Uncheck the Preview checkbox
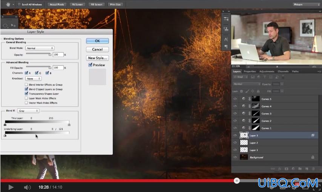Viewport: 322px width, 192px height. coord(90,65)
